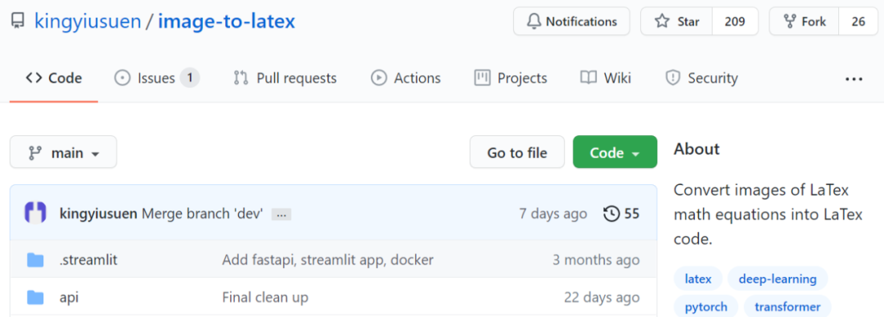The height and width of the screenshot is (317, 884).
Task: Open the Pull requests tab
Action: (x=286, y=78)
